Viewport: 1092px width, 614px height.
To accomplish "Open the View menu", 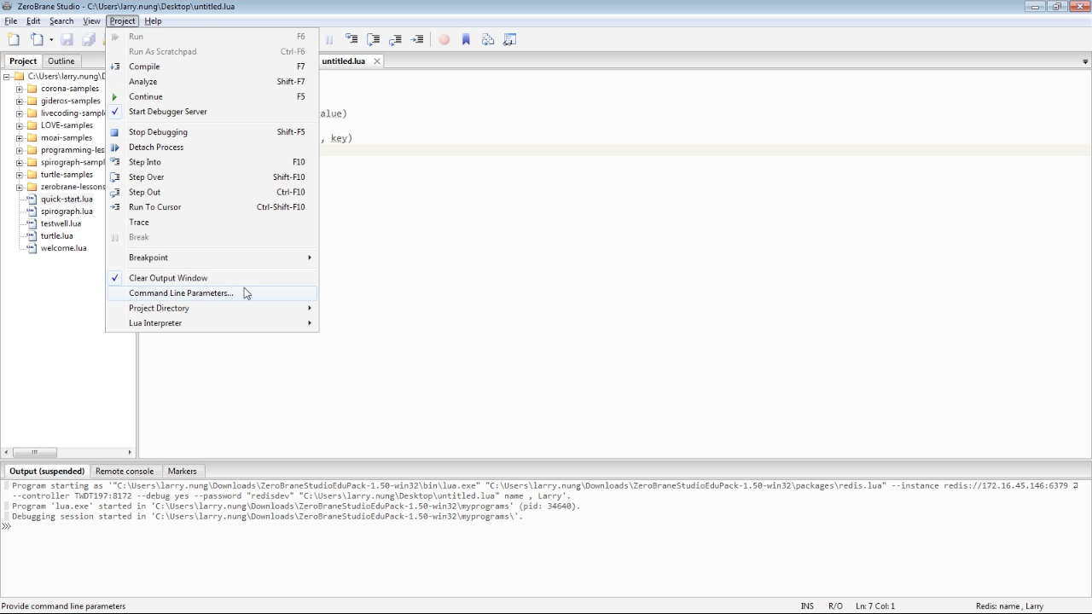I will 91,20.
